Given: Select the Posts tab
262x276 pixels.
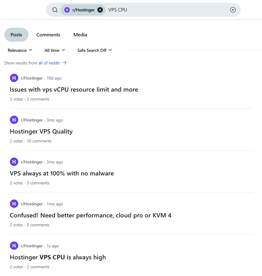Looking at the screenshot, I should [x=16, y=35].
